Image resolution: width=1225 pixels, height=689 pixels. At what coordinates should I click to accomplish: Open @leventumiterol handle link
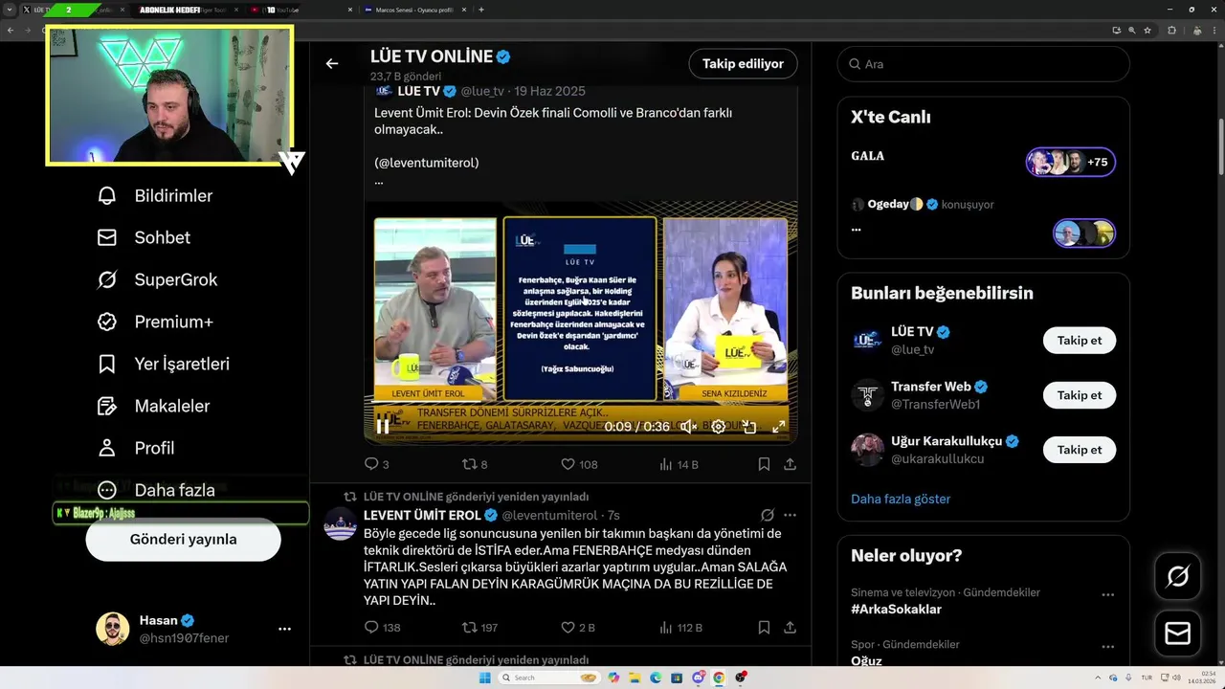(549, 516)
